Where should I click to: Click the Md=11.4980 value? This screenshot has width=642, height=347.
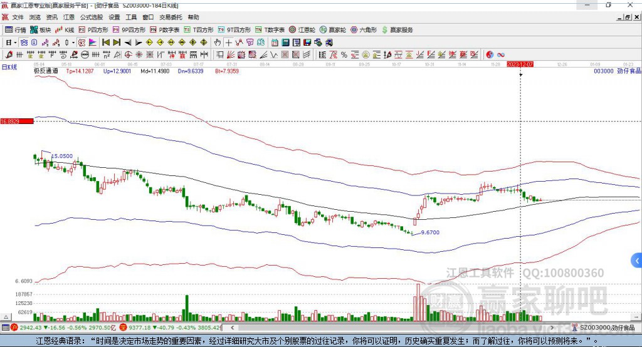coord(155,71)
